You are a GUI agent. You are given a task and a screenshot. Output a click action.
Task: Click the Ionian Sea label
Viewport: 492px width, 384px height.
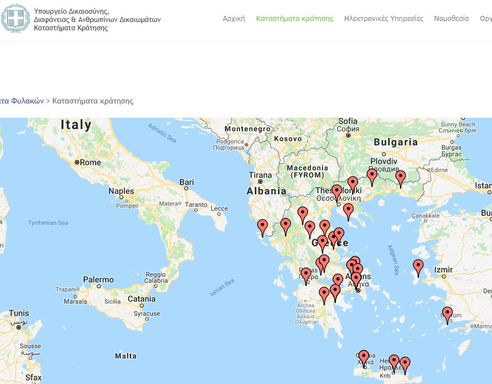click(x=222, y=287)
